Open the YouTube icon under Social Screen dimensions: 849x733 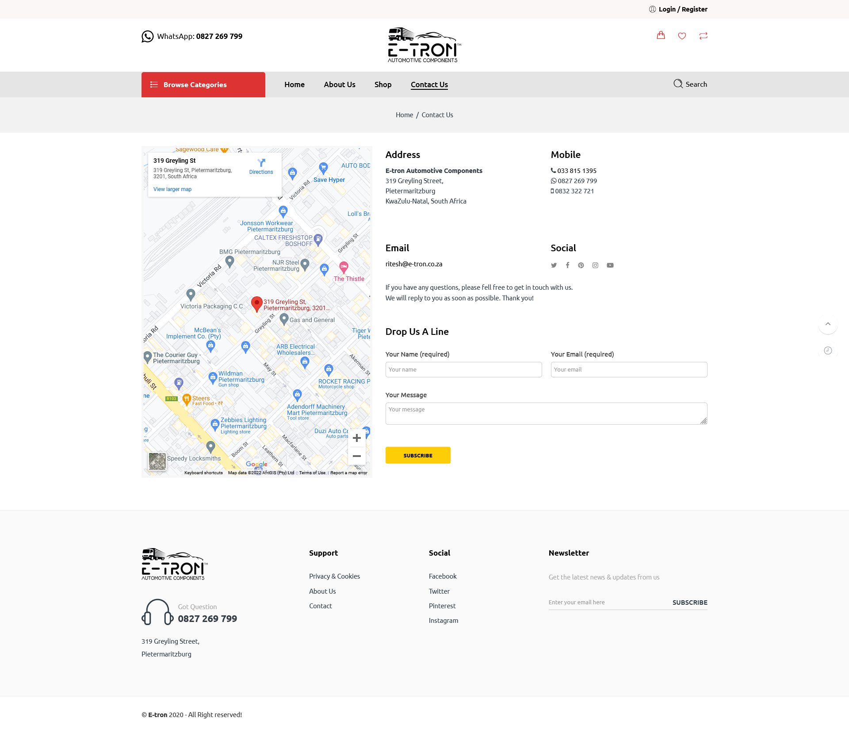[x=610, y=265]
